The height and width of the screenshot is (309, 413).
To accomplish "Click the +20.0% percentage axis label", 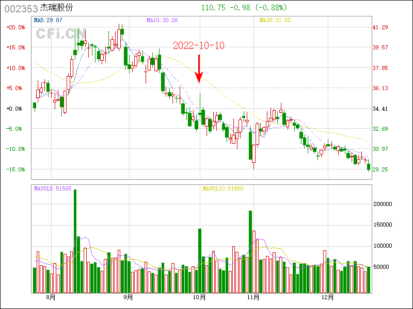I will [15, 27].
